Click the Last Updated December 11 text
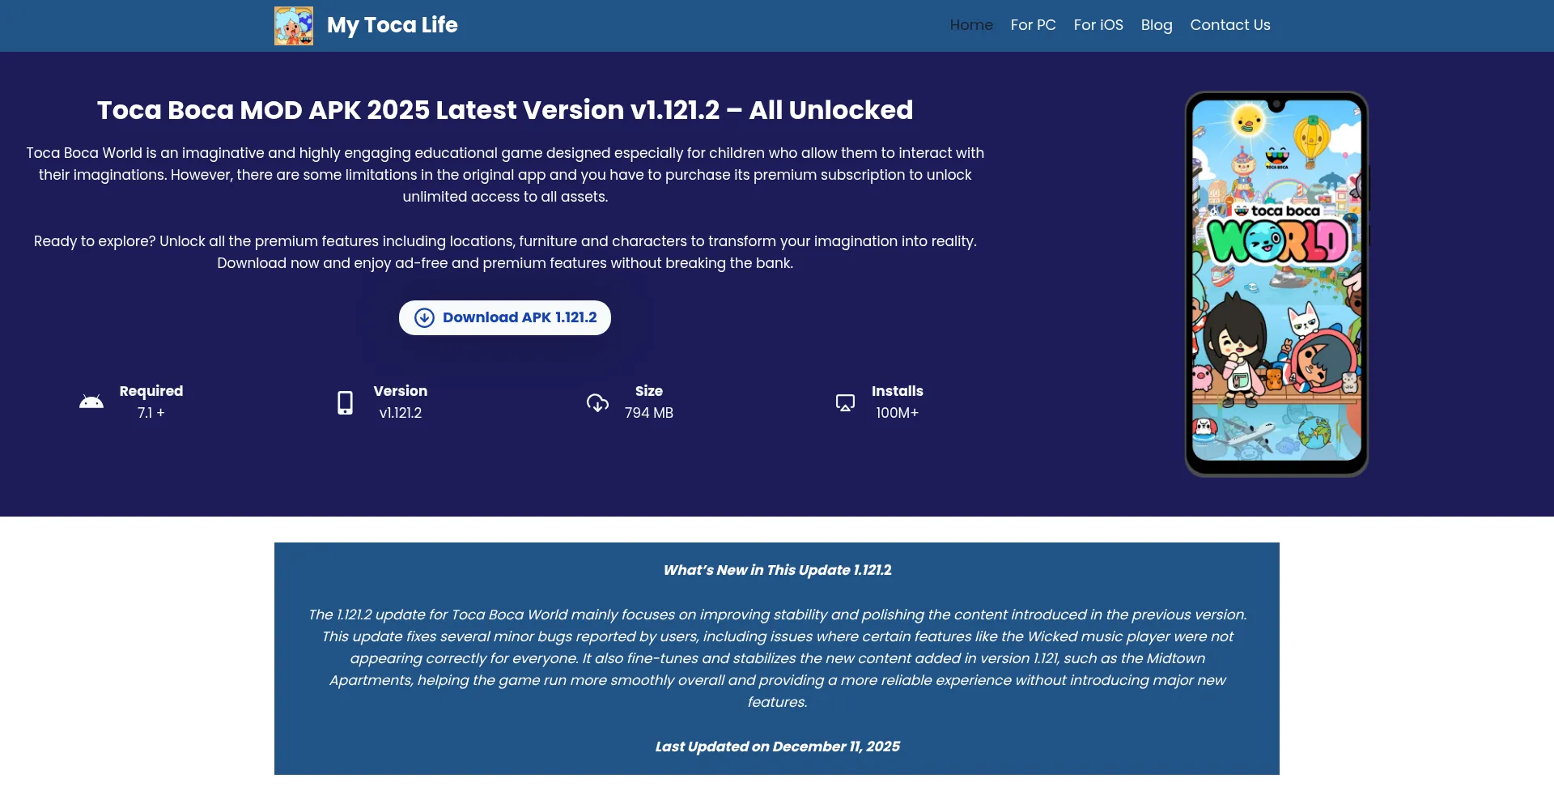The height and width of the screenshot is (804, 1554). [x=777, y=747]
